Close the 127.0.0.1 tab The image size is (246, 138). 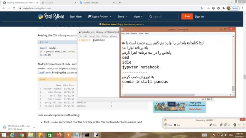point(75,3)
